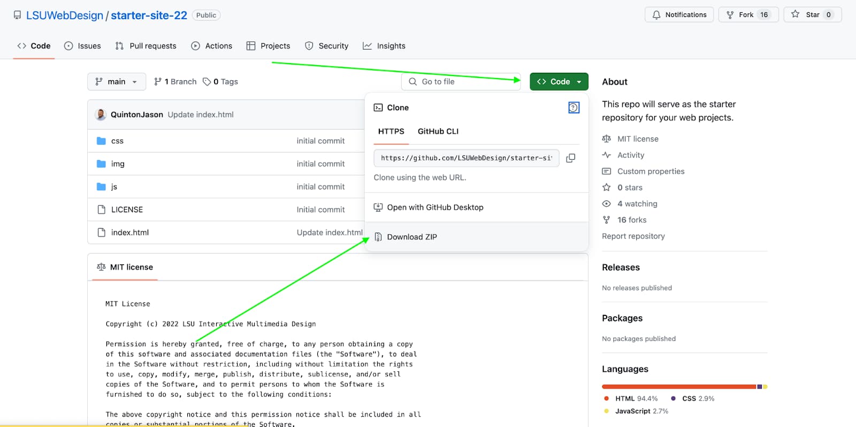Open the Activity link
Screen dimensions: 856x427
coord(631,155)
